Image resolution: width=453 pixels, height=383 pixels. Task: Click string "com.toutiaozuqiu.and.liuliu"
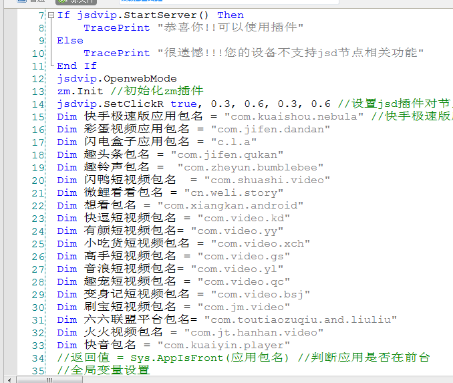point(301,320)
